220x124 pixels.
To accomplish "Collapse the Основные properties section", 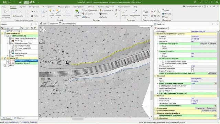I will (155, 76).
